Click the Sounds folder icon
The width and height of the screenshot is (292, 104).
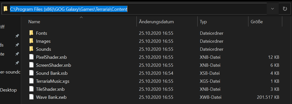coord(31,49)
